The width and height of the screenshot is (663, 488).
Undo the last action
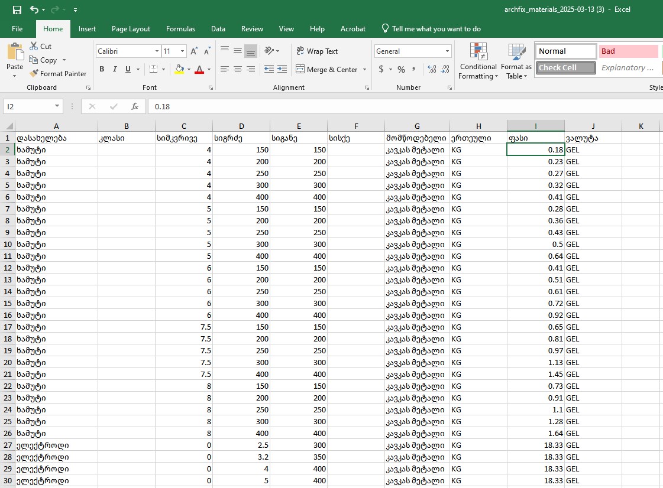point(34,9)
